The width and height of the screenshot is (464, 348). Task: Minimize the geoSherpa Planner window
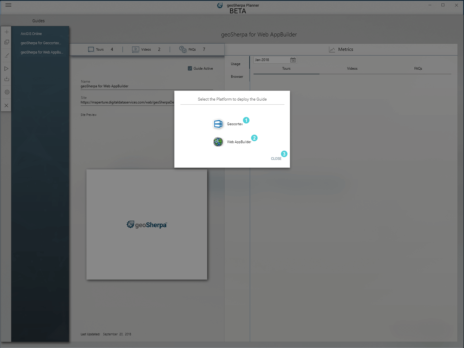pos(430,5)
